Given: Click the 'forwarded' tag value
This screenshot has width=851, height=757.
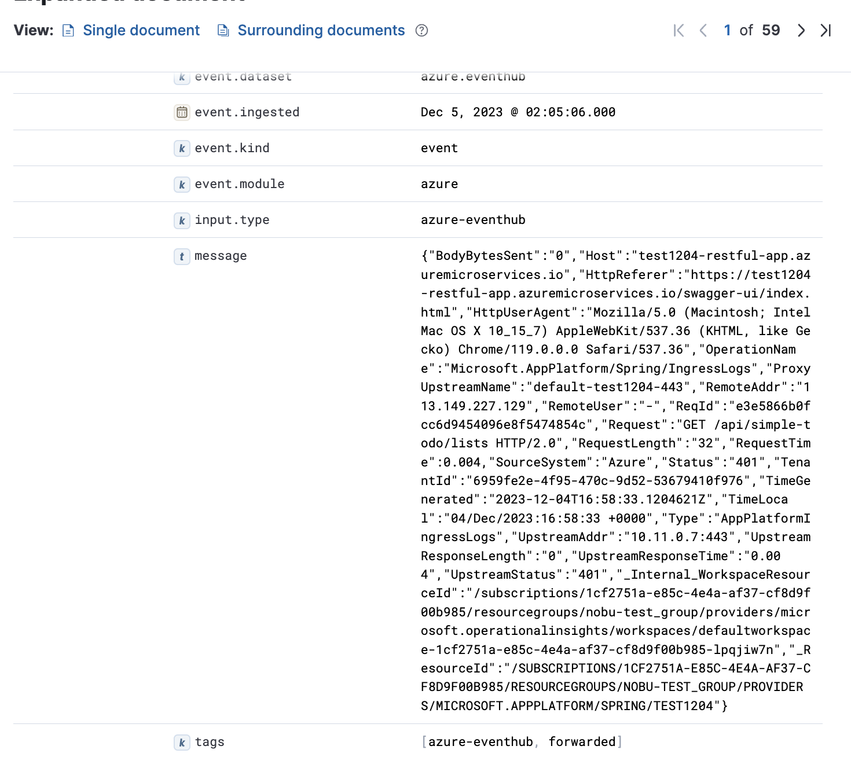Looking at the screenshot, I should pos(582,742).
